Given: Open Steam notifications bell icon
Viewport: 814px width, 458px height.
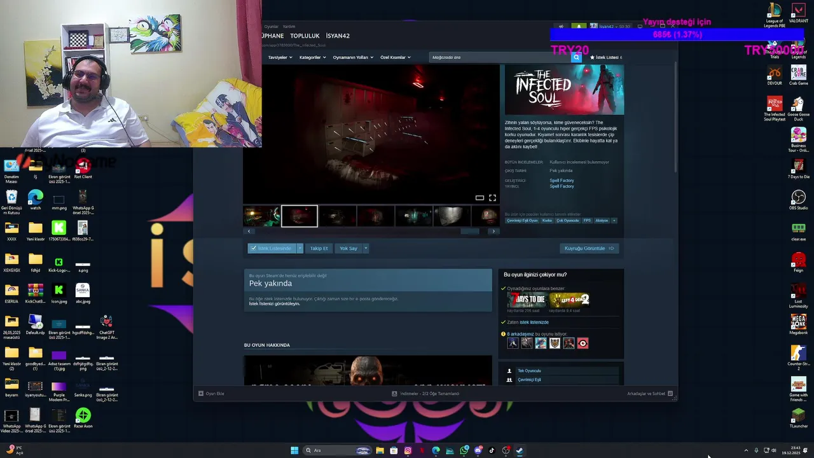Looking at the screenshot, I should 579,27.
